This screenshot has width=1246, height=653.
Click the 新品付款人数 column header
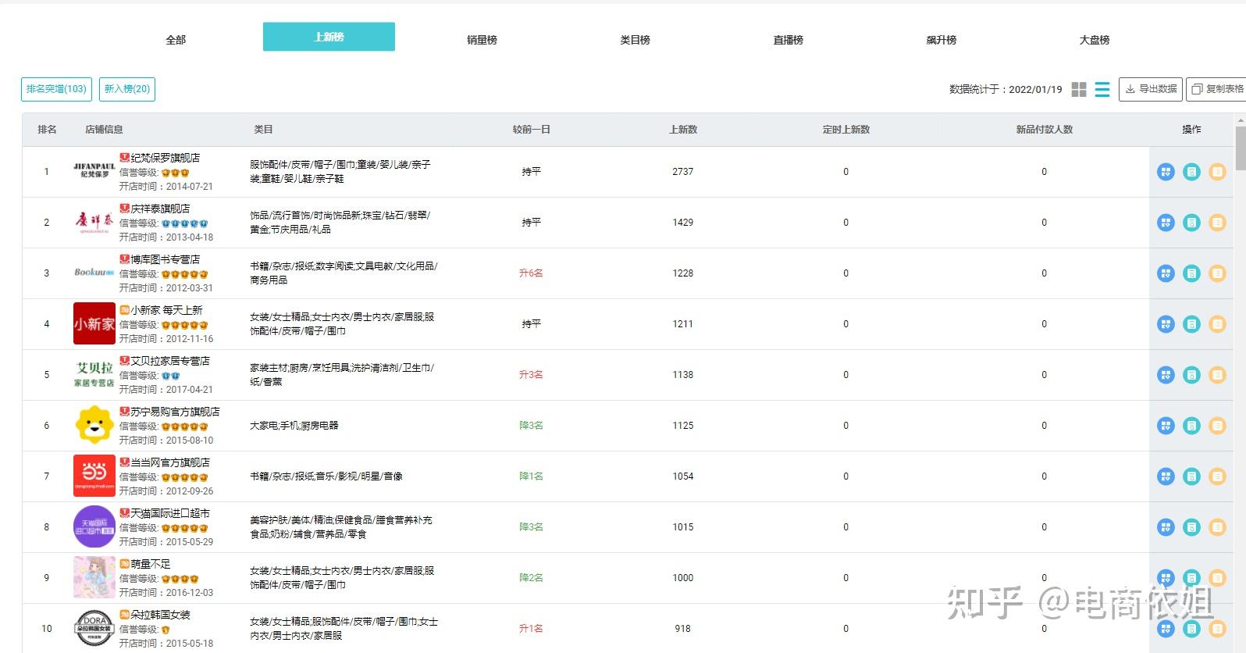pos(1045,130)
